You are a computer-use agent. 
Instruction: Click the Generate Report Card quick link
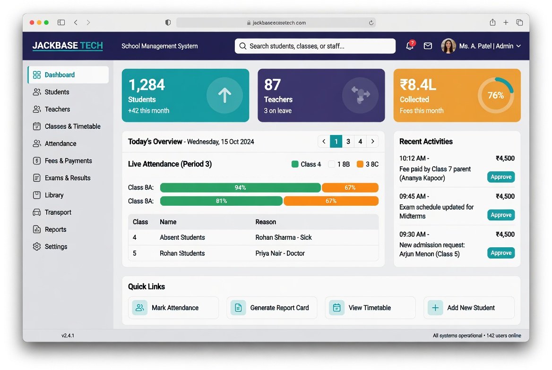pyautogui.click(x=272, y=308)
